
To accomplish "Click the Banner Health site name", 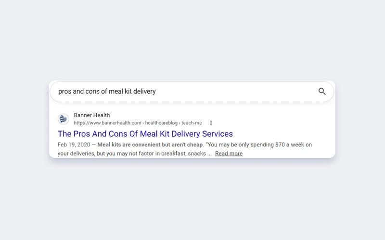I will pyautogui.click(x=92, y=115).
